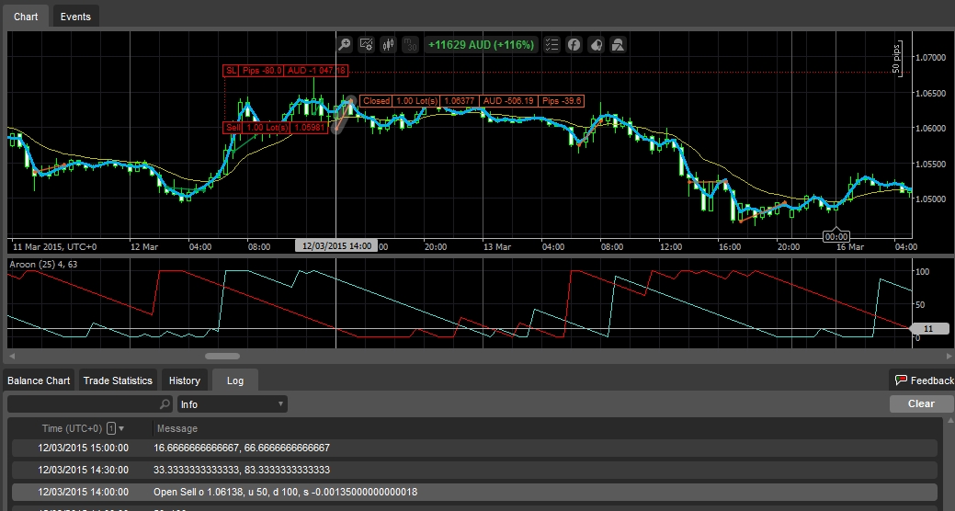The width and height of the screenshot is (955, 511).
Task: Click the zoom in magnifier icon
Action: point(344,44)
